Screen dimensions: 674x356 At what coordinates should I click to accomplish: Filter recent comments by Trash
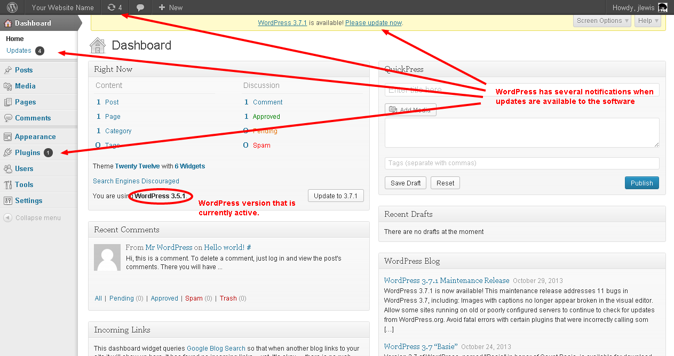click(228, 298)
